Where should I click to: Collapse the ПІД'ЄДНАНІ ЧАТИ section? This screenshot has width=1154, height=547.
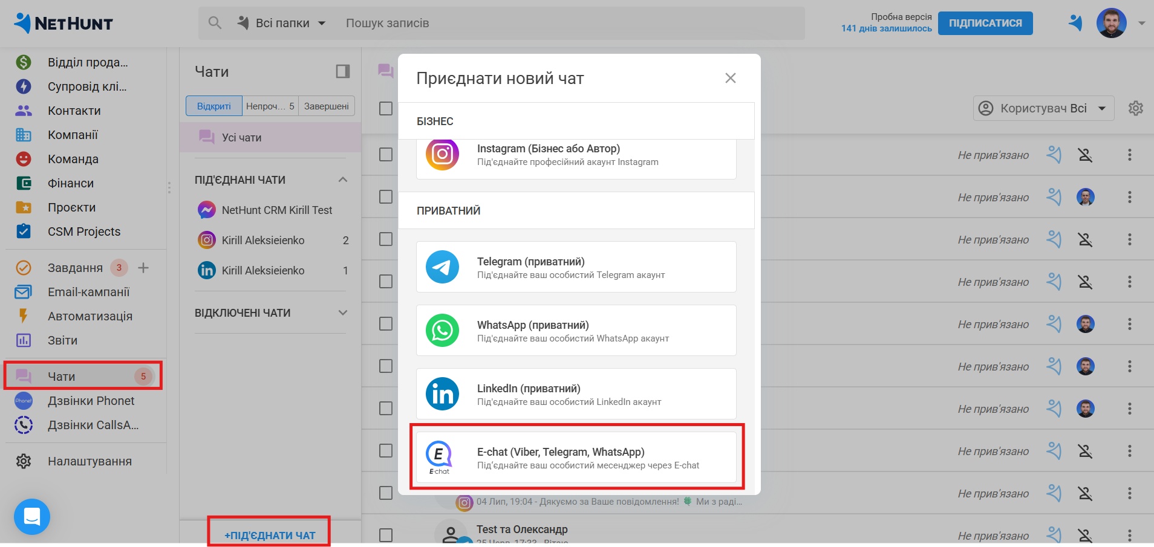(x=343, y=180)
